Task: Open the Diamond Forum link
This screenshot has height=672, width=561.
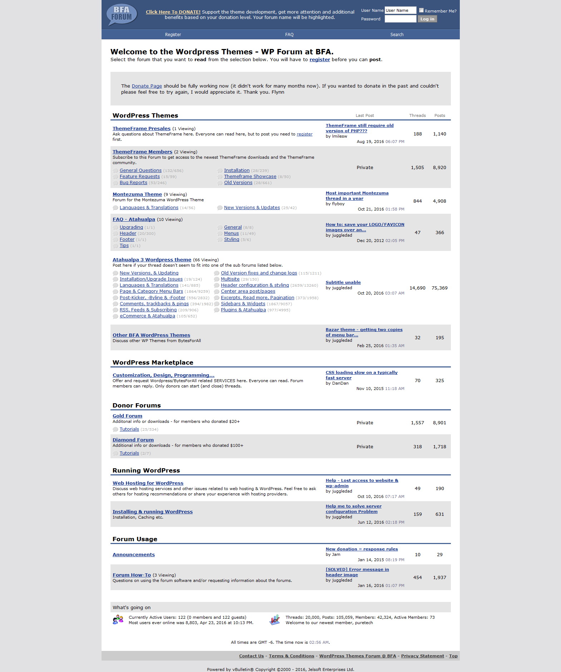Action: point(133,440)
